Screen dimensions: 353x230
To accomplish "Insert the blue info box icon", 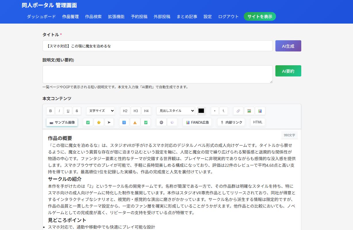I will pos(124,122).
